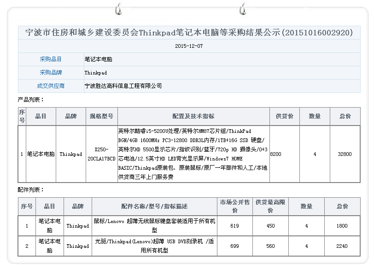Click the procurement announcement title heading
This screenshot has height=269, width=374.
click(x=189, y=33)
